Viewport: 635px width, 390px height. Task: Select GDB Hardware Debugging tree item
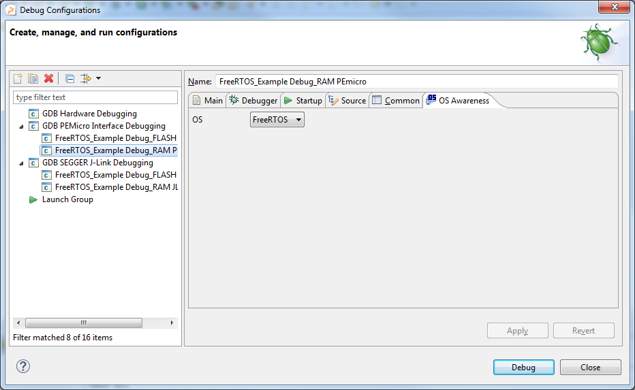point(89,114)
